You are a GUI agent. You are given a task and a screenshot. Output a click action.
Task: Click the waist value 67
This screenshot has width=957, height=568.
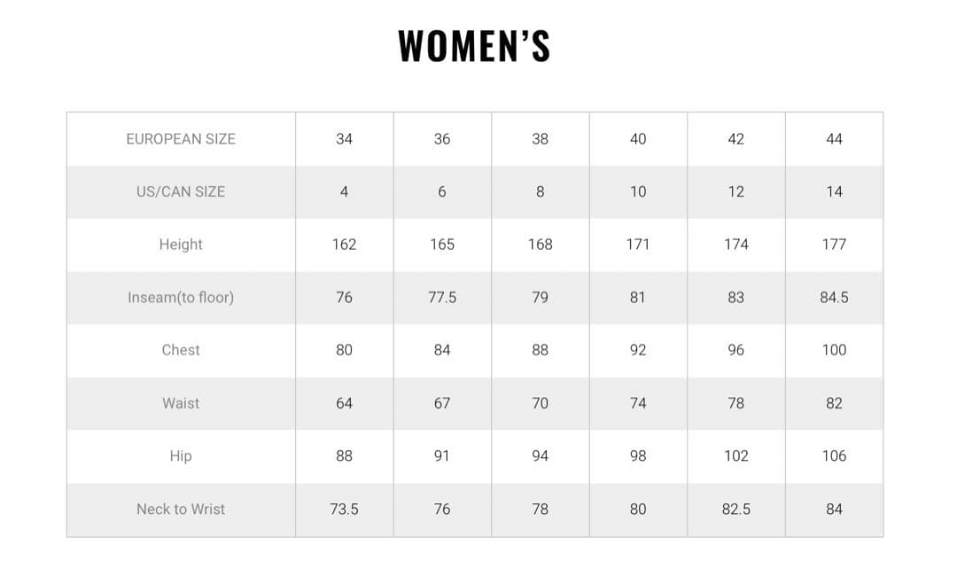coord(442,403)
